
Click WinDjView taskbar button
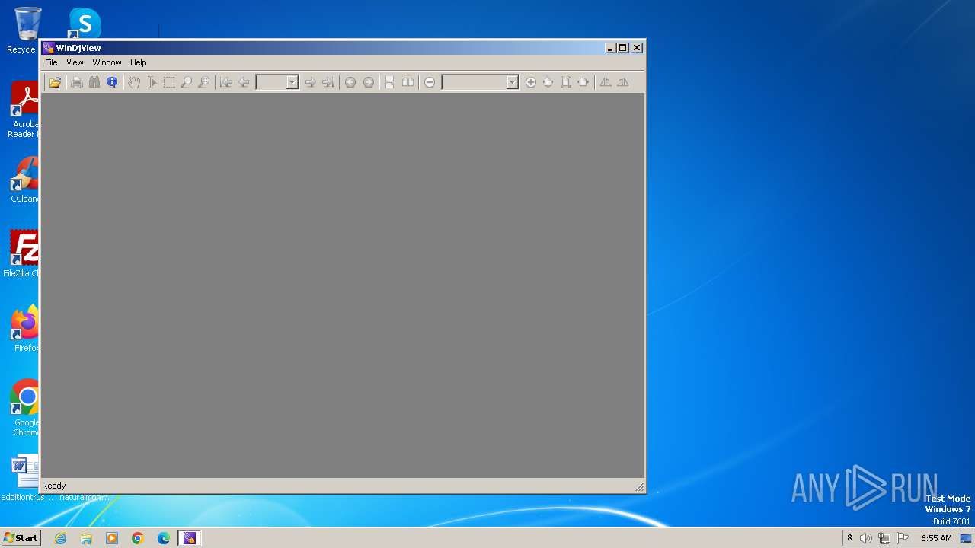(x=190, y=538)
